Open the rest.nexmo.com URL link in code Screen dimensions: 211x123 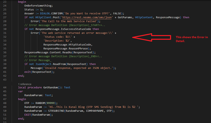(87, 18)
